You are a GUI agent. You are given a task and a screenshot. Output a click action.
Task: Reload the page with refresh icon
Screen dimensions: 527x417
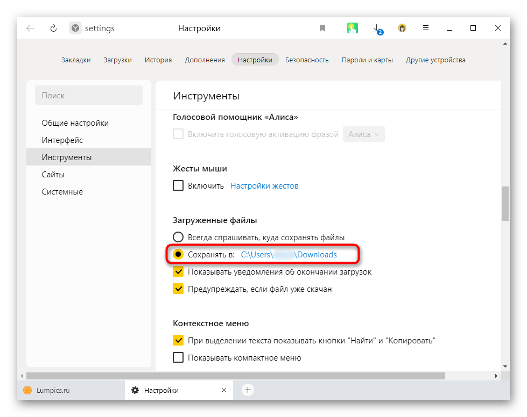[x=53, y=28]
